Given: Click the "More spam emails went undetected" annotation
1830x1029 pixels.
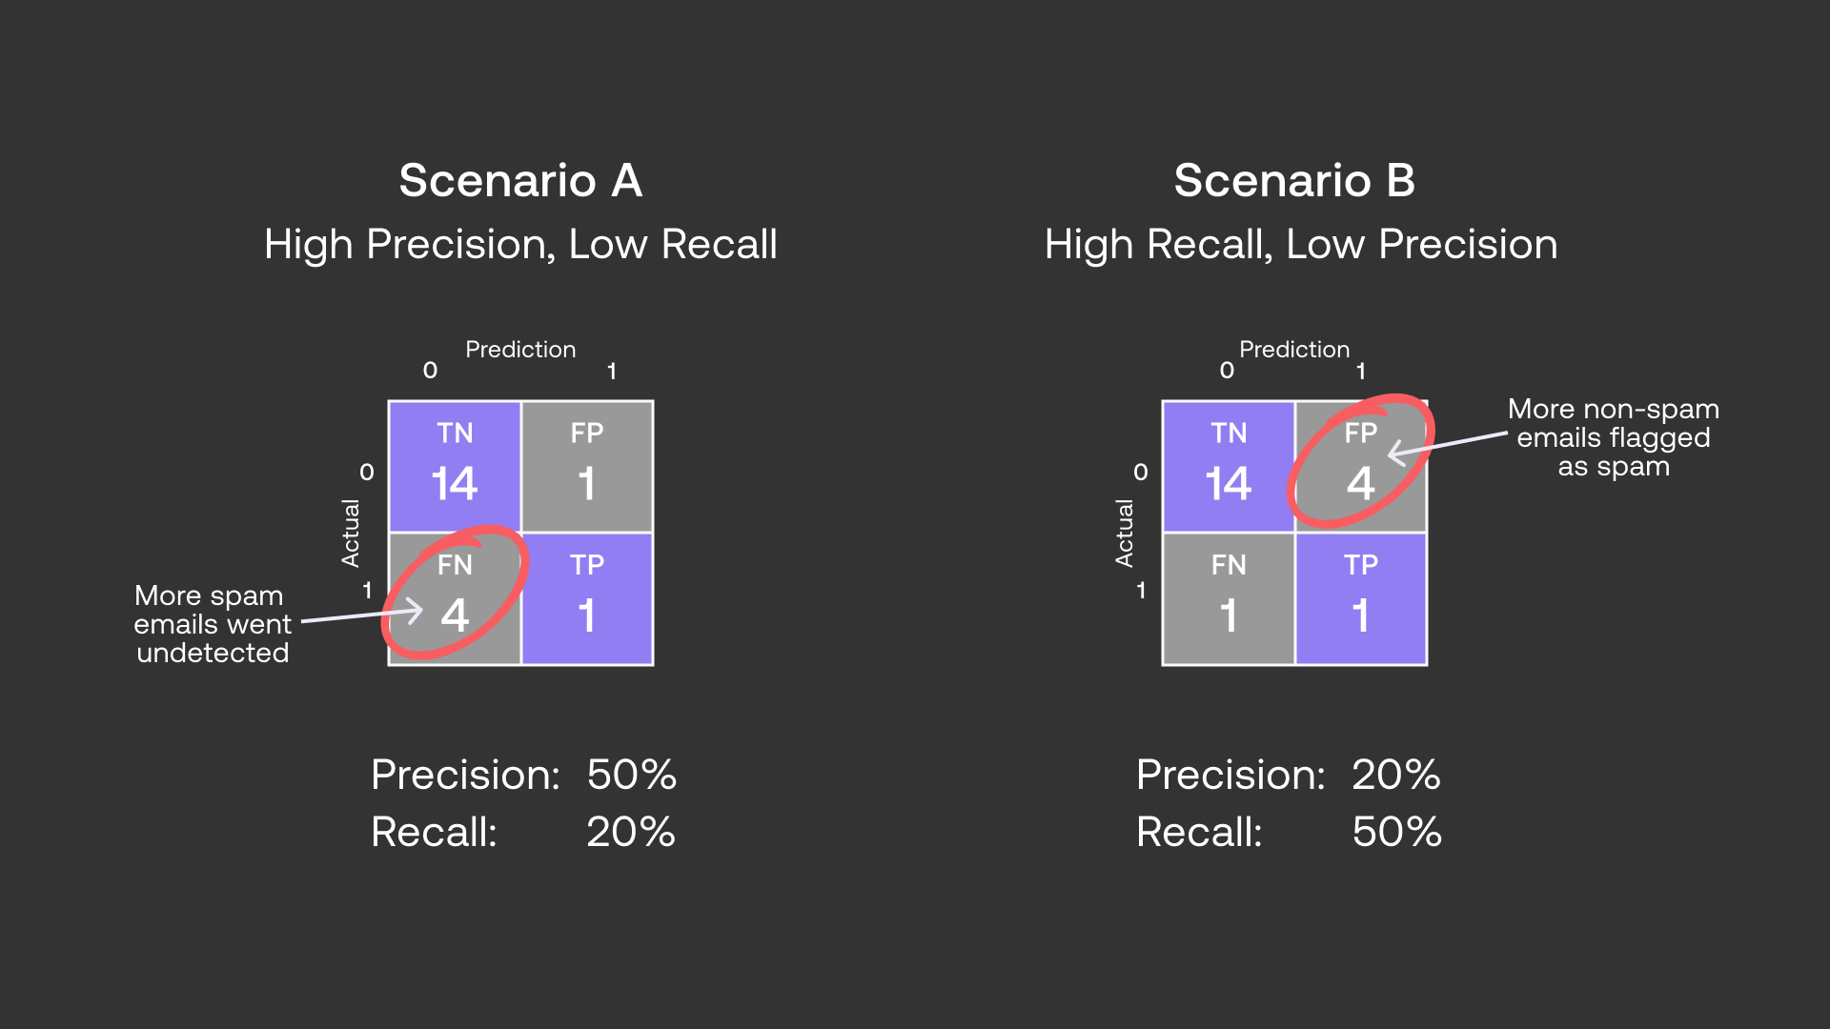Looking at the screenshot, I should coord(212,624).
